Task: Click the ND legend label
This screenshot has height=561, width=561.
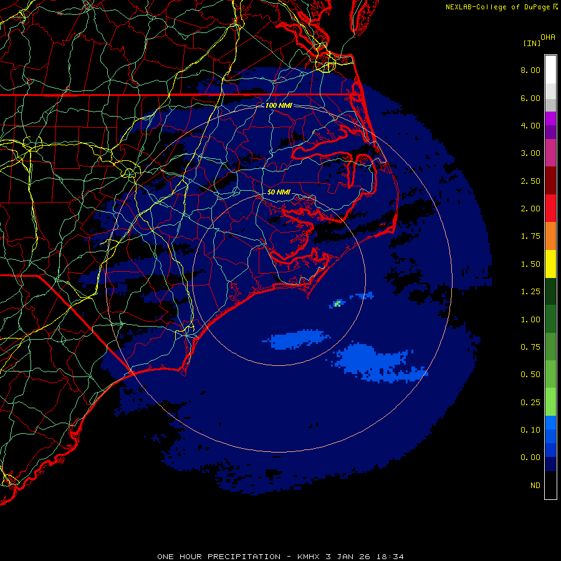Action: tap(535, 486)
